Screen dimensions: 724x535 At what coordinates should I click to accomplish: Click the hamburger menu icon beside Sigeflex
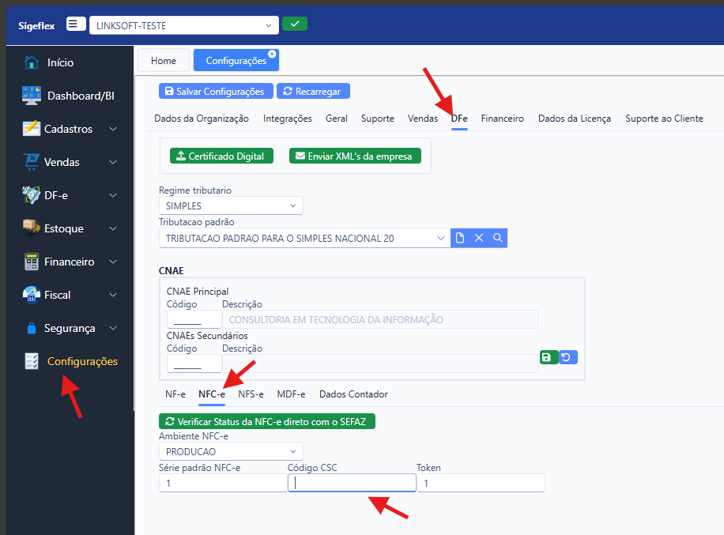[74, 24]
